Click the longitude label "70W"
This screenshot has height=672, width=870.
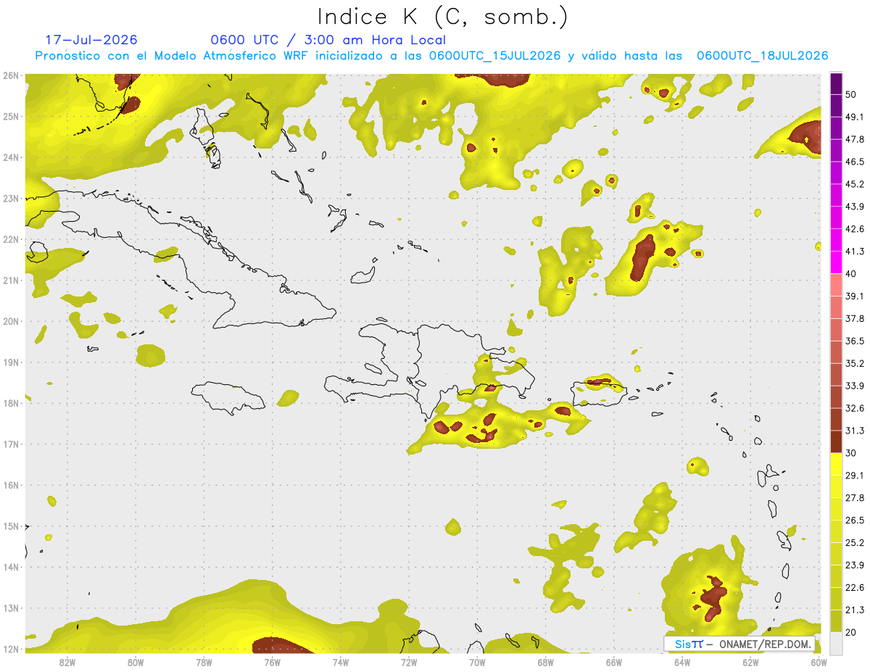coord(477,662)
